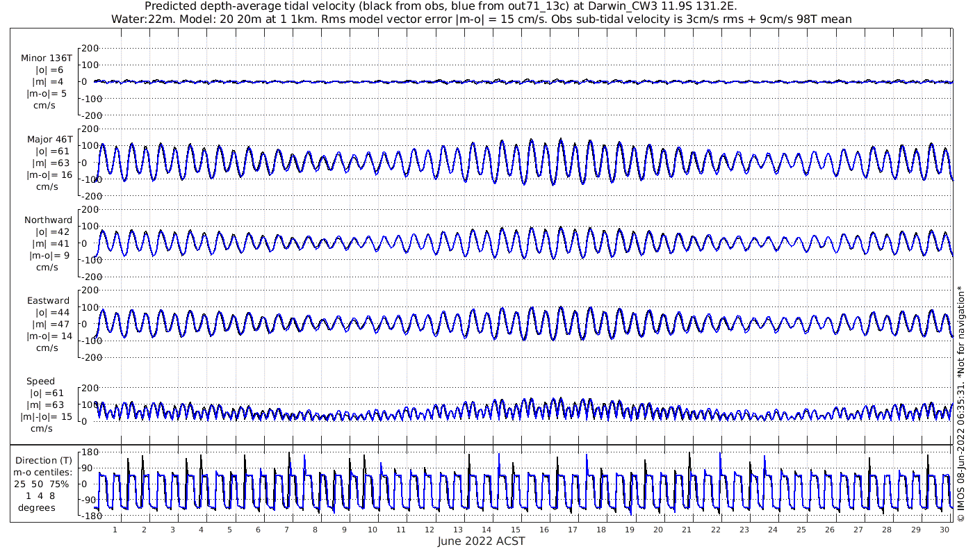Screen dimensions: 973x556
Task: Click the '|o| =42' value
Action: (x=52, y=232)
